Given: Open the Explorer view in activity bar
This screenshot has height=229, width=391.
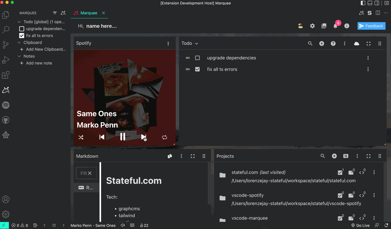Looking at the screenshot, I should [x=6, y=15].
